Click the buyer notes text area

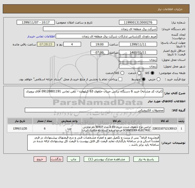[93, 143]
